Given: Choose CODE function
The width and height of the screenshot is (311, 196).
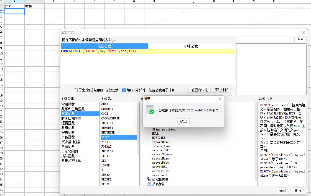Looking at the screenshot, I should click(119, 114).
